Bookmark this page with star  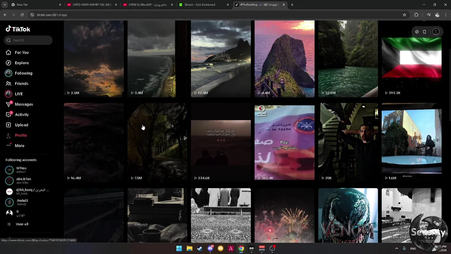[x=404, y=15]
